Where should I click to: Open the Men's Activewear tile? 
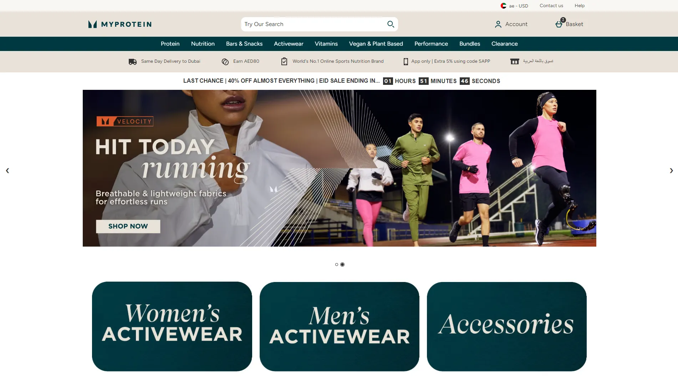(340, 327)
